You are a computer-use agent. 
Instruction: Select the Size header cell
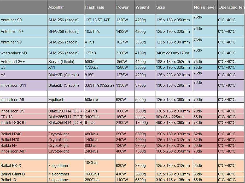click(x=174, y=7)
